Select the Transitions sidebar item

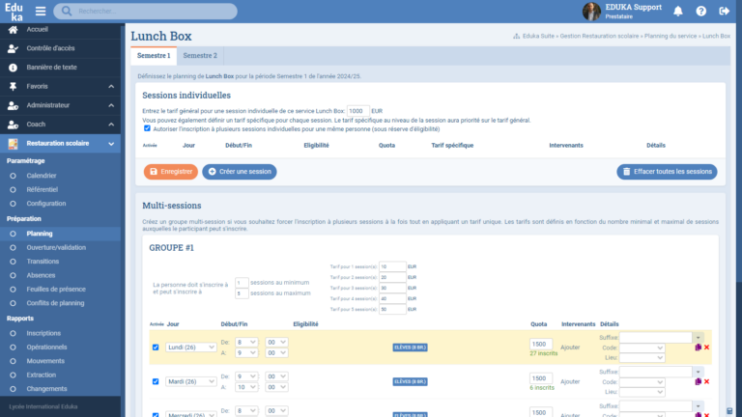tap(43, 261)
